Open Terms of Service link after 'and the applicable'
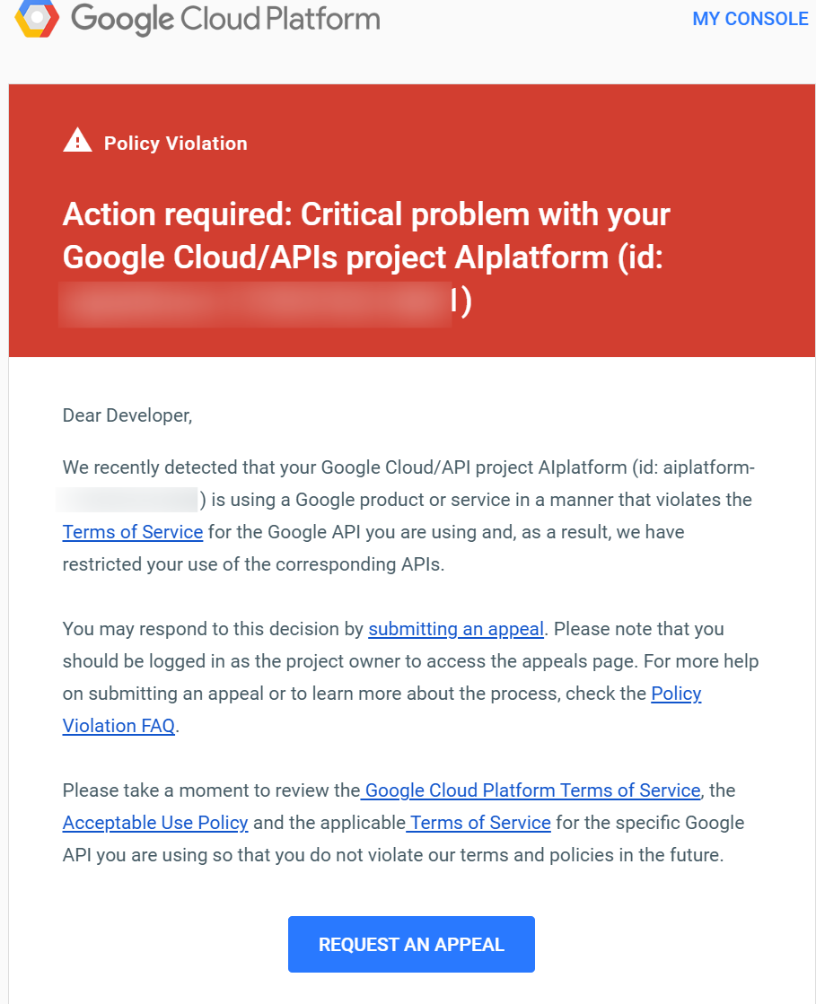 [478, 822]
